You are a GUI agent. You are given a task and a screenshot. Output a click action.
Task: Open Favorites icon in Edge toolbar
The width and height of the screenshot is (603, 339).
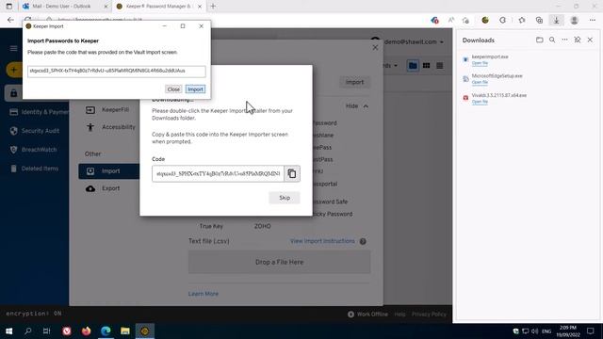(521, 21)
